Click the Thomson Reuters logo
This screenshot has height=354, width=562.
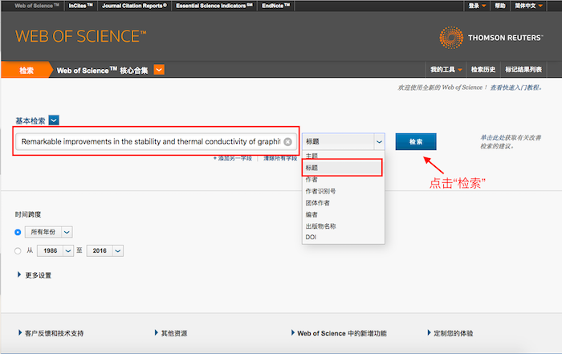(491, 37)
